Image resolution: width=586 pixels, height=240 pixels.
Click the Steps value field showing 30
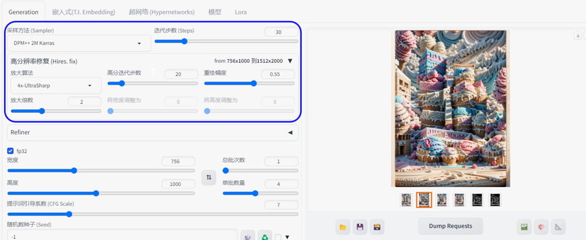pos(281,32)
